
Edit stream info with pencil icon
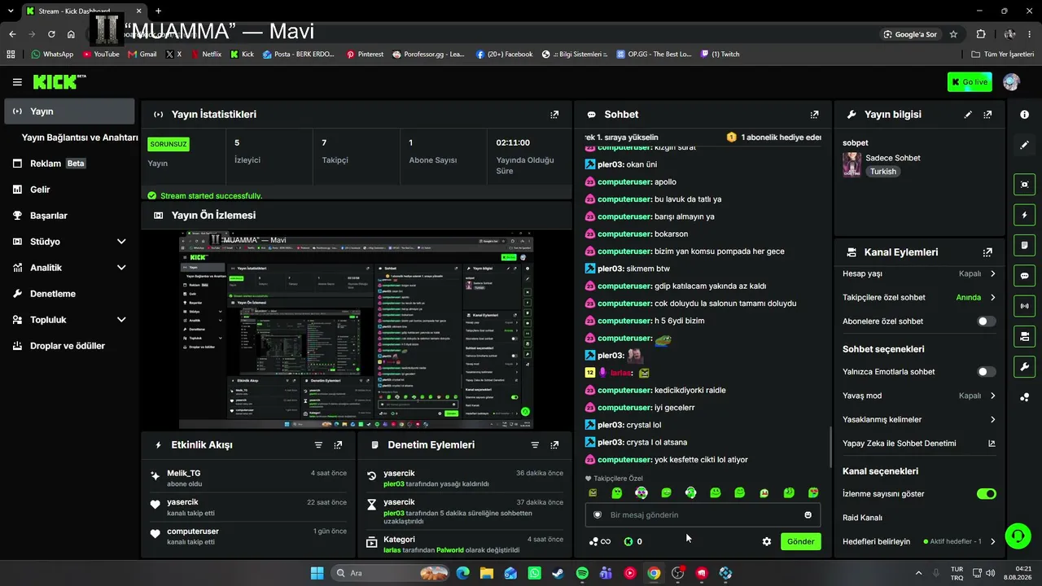(x=968, y=115)
